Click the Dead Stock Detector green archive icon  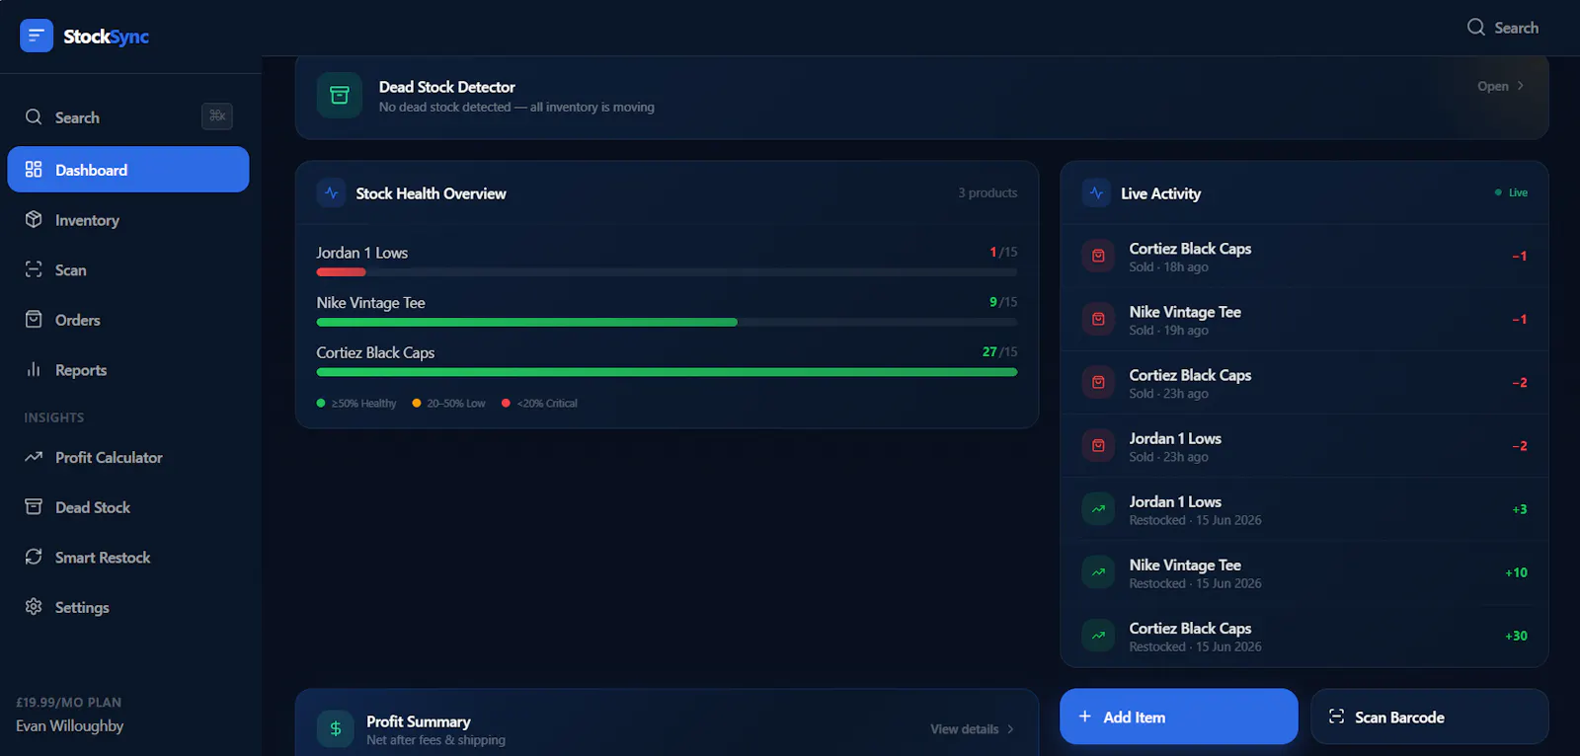tap(340, 95)
